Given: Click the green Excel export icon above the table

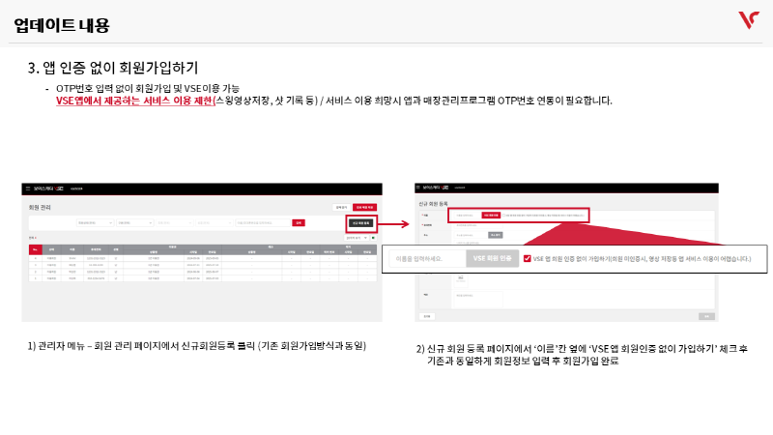Looking at the screenshot, I should coord(373,238).
